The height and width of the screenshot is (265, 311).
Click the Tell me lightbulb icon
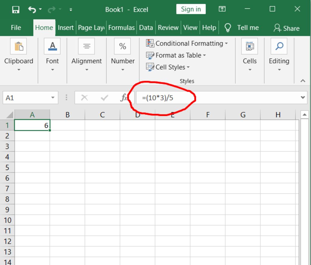coord(227,28)
